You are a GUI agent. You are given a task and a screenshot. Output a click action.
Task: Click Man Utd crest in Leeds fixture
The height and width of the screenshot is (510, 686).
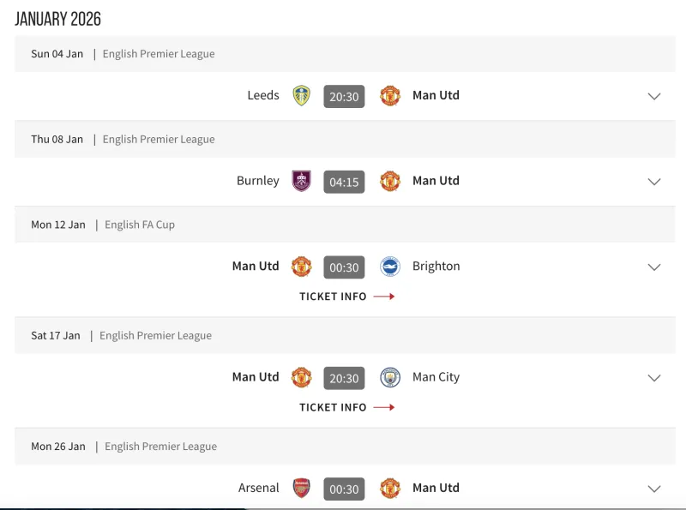pyautogui.click(x=390, y=96)
